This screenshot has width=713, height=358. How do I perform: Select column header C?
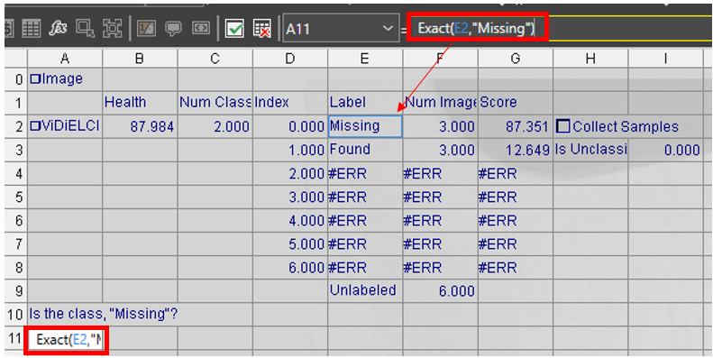215,59
